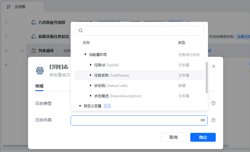Viewport: 250px width, 152px height.
Task: Click the help icon for 日志类型
Action: point(213,103)
